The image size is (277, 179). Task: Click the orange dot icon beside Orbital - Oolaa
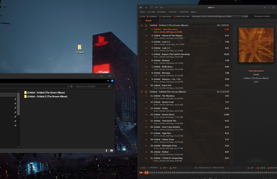(146, 108)
